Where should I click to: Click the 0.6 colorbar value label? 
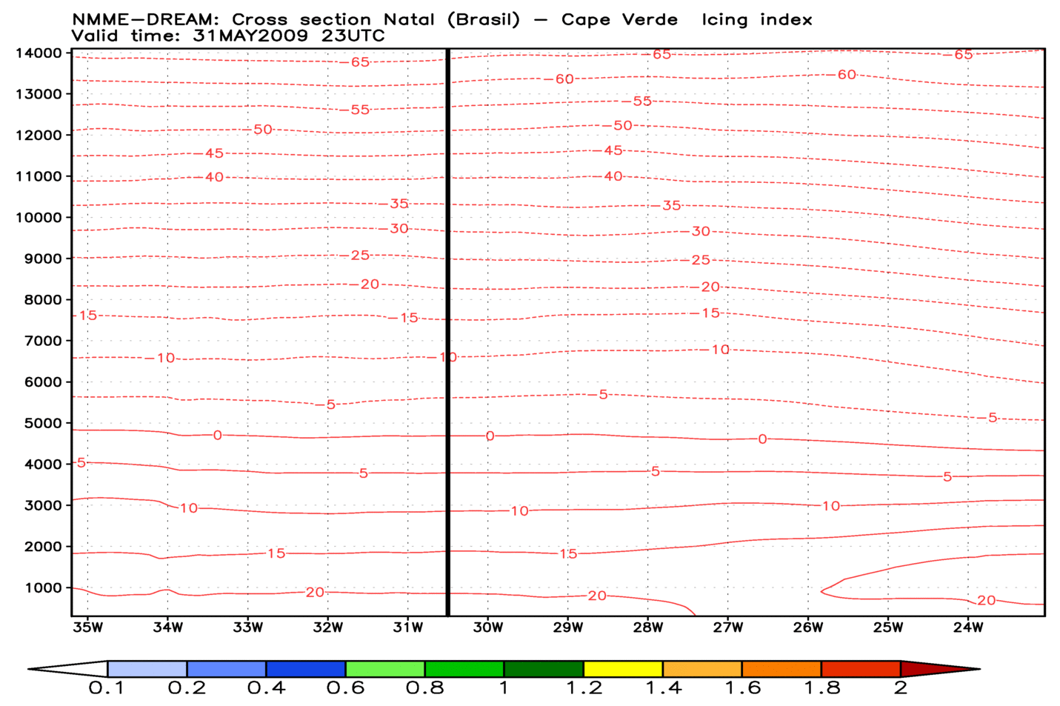(x=345, y=688)
